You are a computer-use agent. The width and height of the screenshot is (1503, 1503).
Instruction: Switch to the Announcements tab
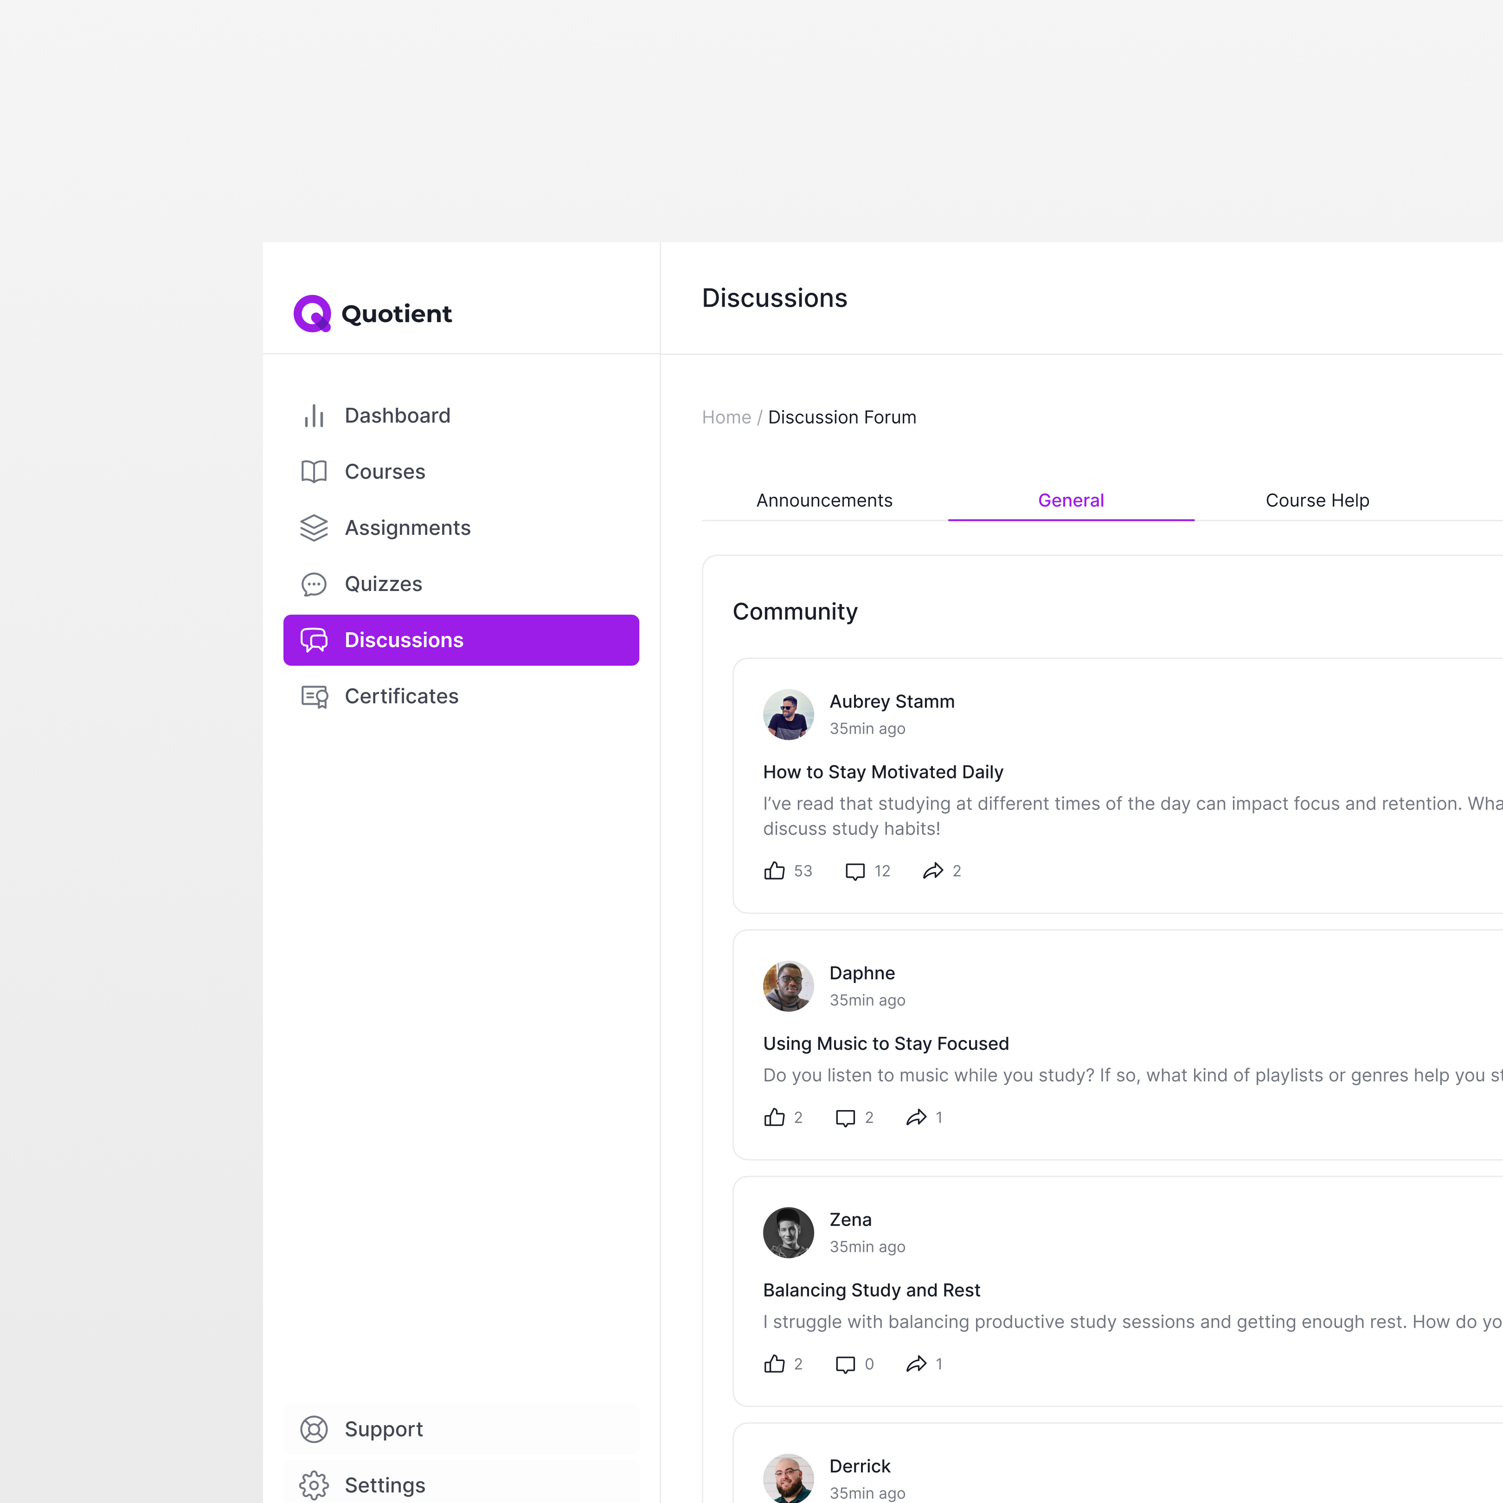tap(824, 500)
